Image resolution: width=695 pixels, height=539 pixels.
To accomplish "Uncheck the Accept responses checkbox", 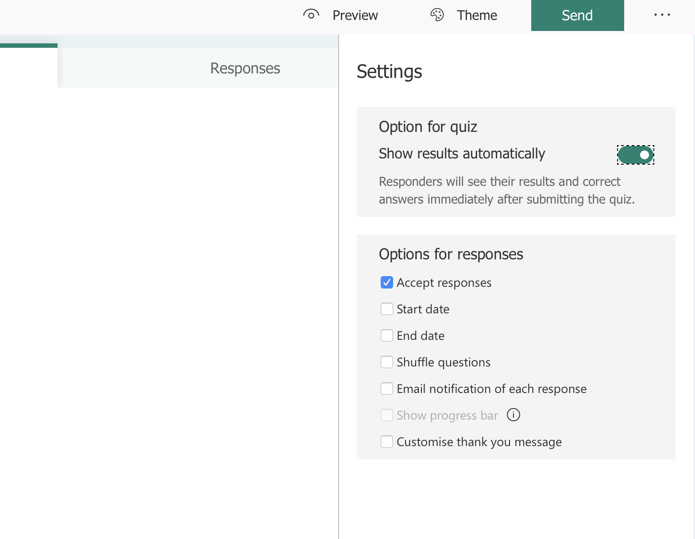I will coord(386,282).
